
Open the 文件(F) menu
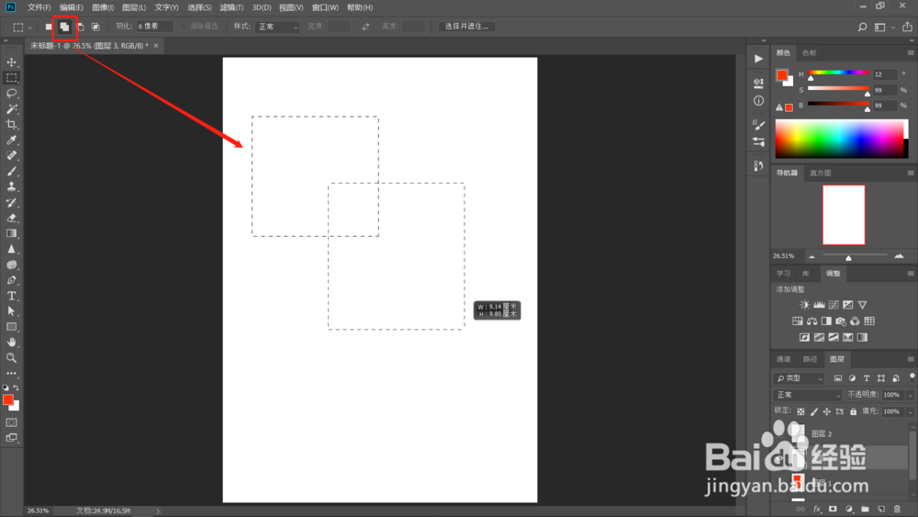pyautogui.click(x=39, y=7)
